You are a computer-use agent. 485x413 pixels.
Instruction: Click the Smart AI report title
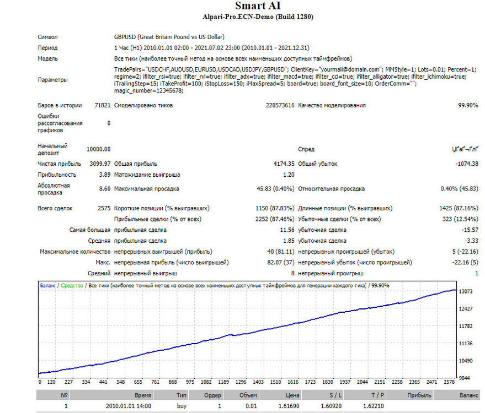(258, 6)
